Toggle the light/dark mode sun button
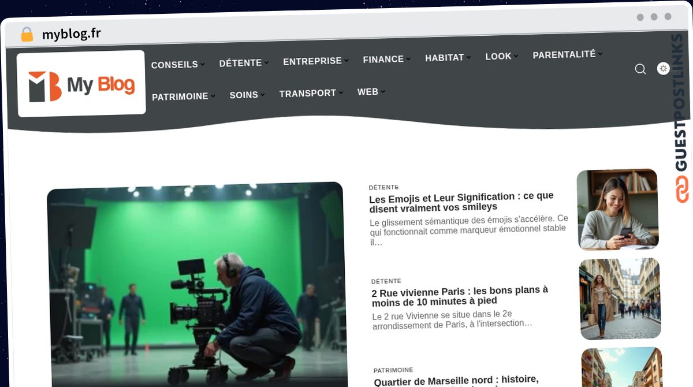The image size is (693, 387). pyautogui.click(x=664, y=69)
